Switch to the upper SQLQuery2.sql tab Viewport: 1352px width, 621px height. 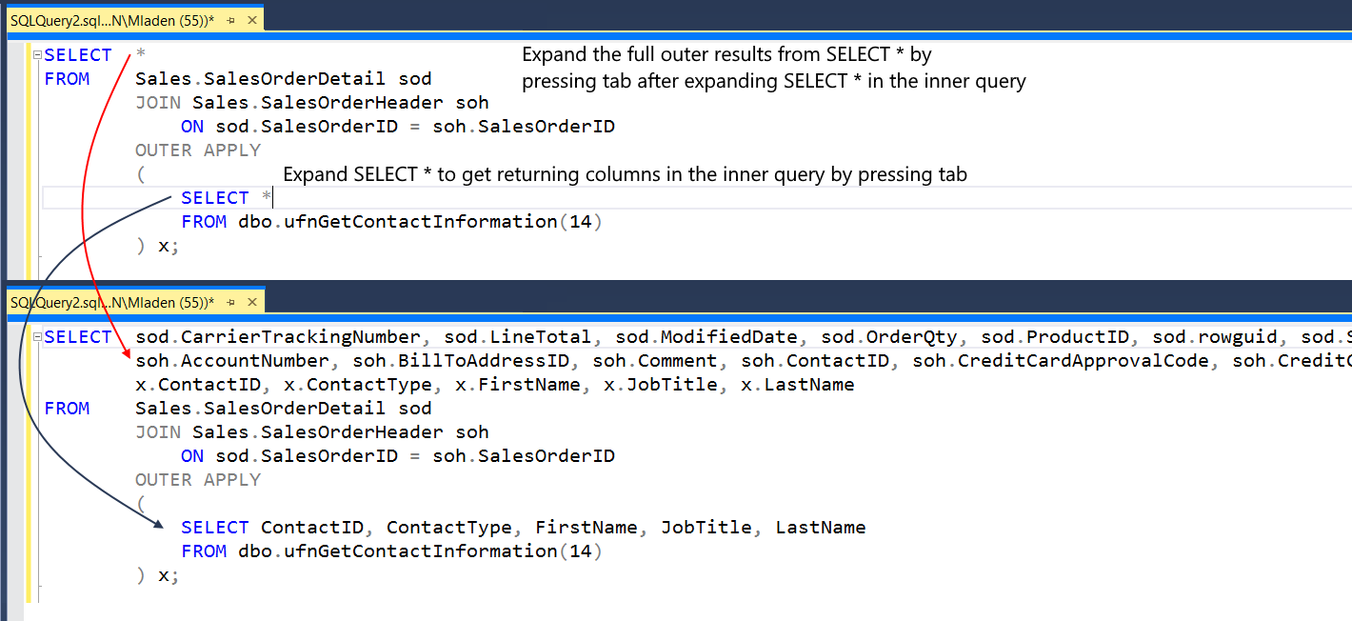(x=112, y=20)
